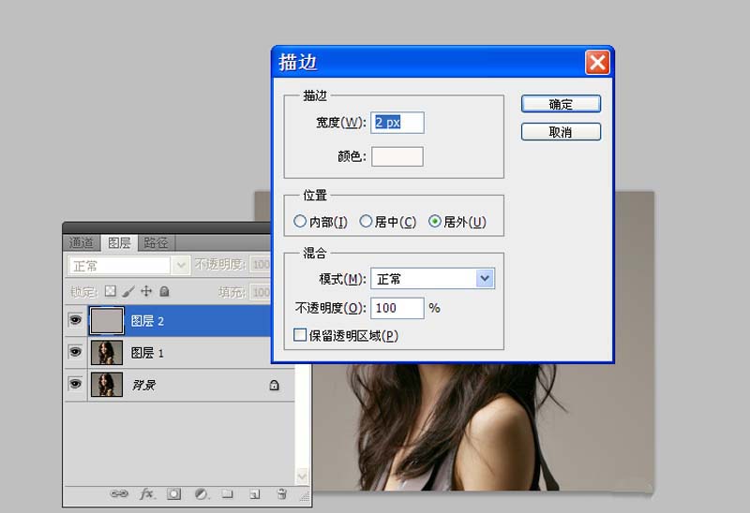Switch to the 路径 tab
Screen dimensions: 750x513
156,242
